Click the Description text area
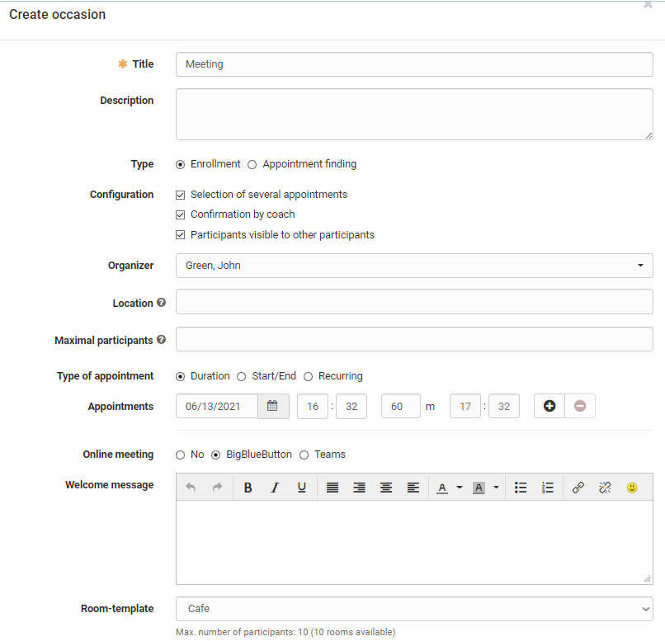This screenshot has width=665, height=641. click(414, 115)
